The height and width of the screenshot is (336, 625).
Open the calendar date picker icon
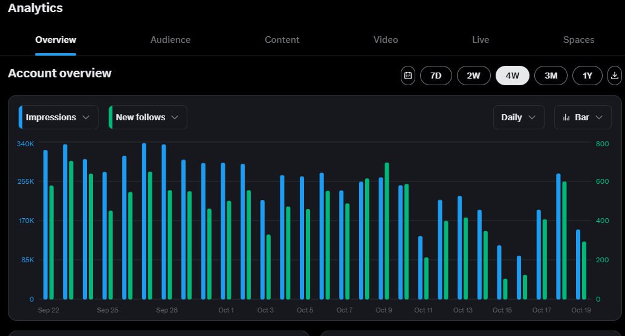[x=408, y=76]
